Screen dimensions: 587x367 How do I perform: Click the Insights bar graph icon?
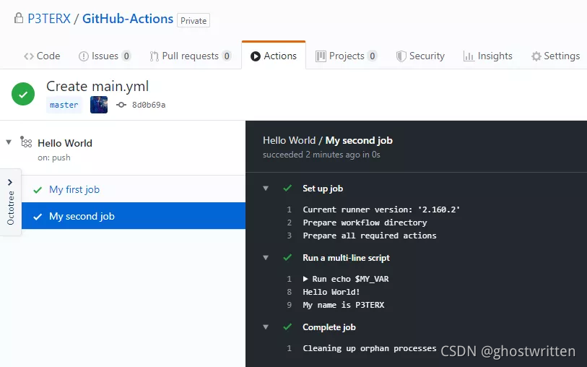(x=469, y=56)
